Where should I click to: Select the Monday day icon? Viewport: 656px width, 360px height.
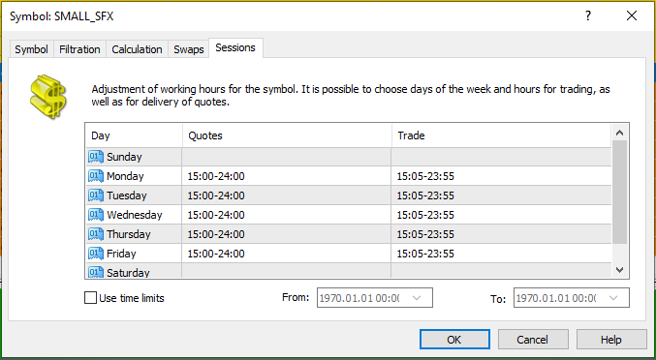click(x=96, y=176)
